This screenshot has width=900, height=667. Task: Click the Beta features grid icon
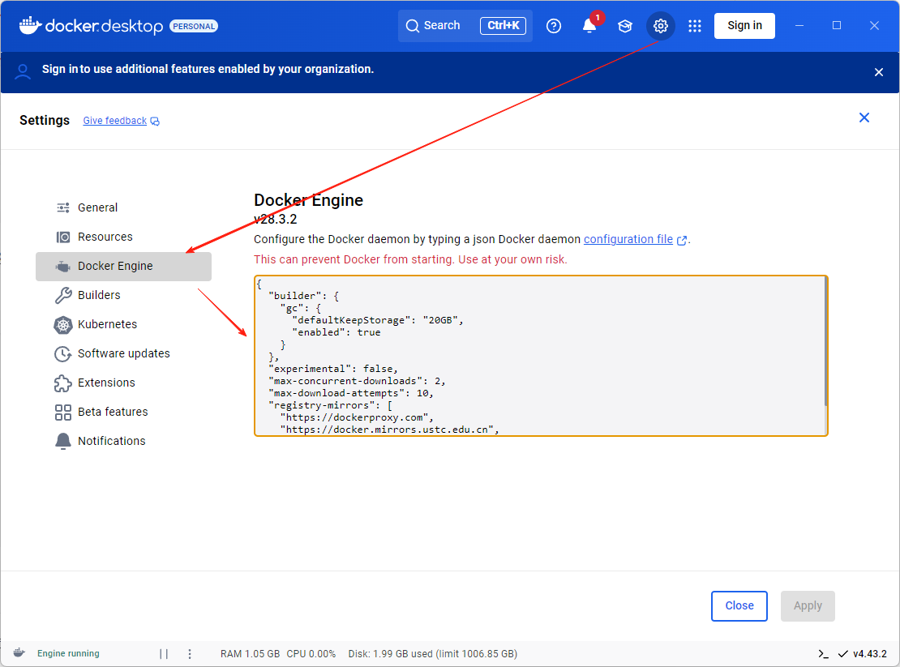click(63, 413)
